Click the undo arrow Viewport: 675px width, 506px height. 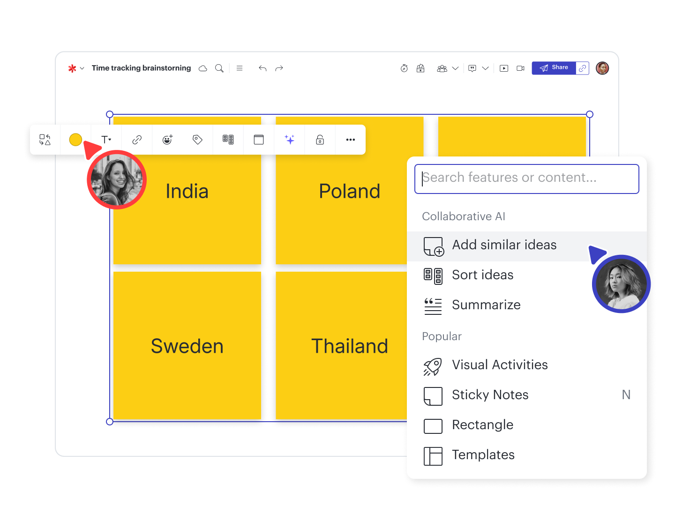point(262,68)
